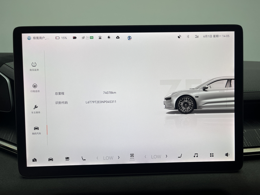Open tire pressure monitoring (胎压监测)
The width and height of the screenshot is (260, 195).
click(34, 67)
